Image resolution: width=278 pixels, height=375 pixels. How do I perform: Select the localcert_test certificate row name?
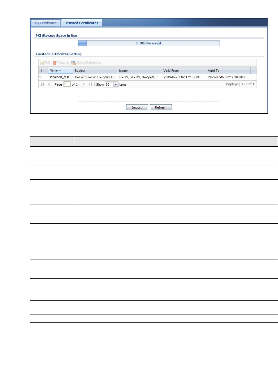coord(61,77)
